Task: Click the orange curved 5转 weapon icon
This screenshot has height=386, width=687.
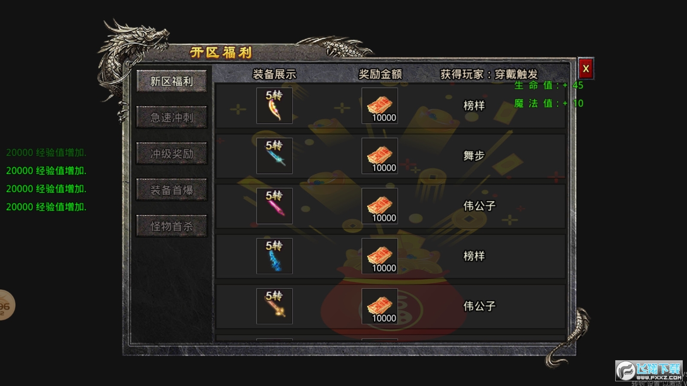Action: click(274, 106)
